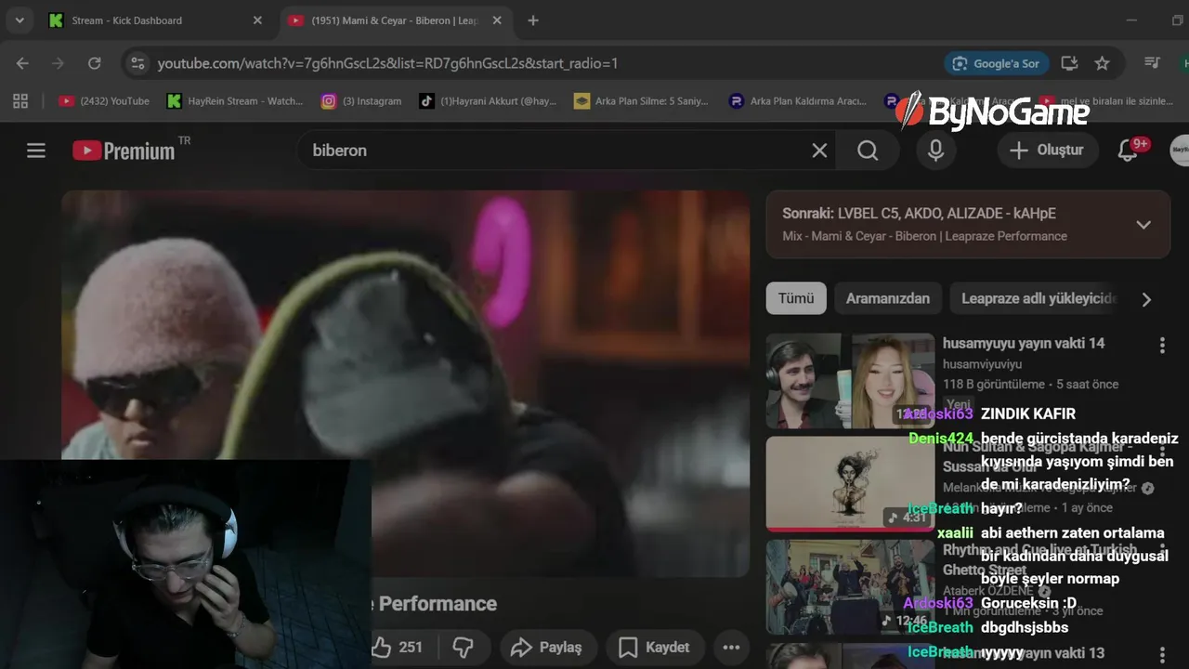The height and width of the screenshot is (669, 1189).
Task: Open site information icon in address bar
Action: point(137,63)
